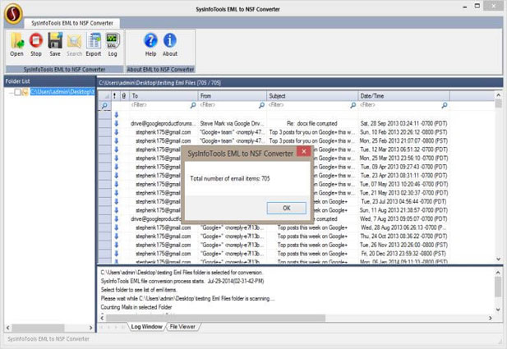Check the Desktop folder checkbox in Folder List
The height and width of the screenshot is (349, 507).
point(17,92)
